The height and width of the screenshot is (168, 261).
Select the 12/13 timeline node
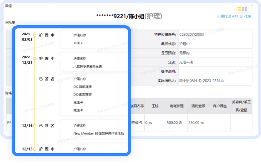coord(35,149)
